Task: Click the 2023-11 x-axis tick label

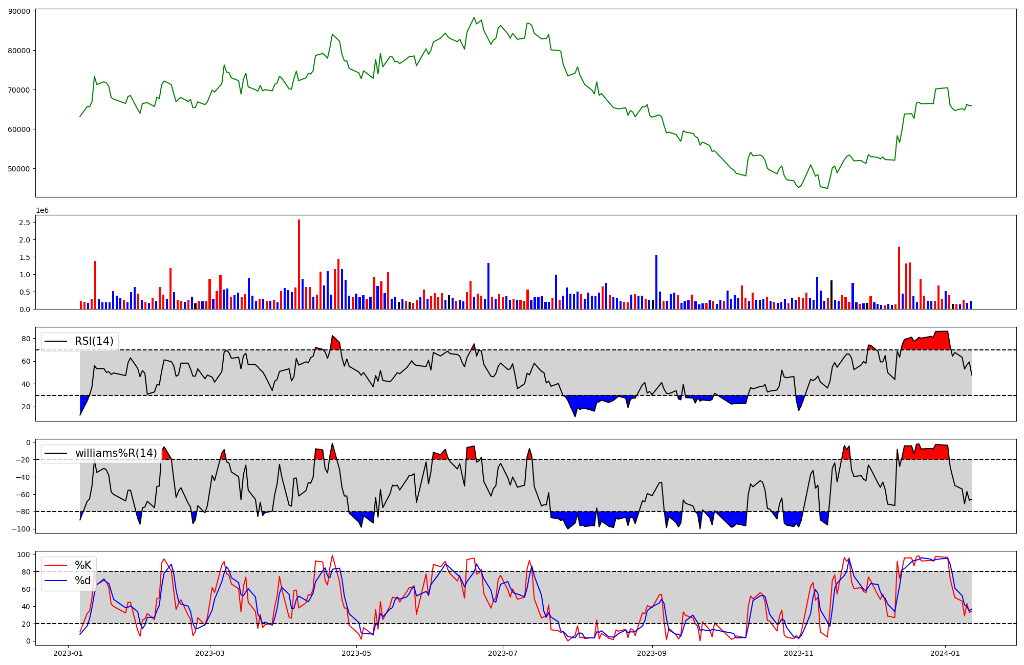Action: coord(799,653)
